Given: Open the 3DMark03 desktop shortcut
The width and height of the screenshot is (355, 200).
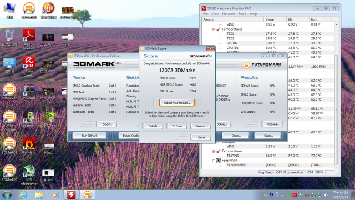Looking at the screenshot, I should tap(9, 146).
